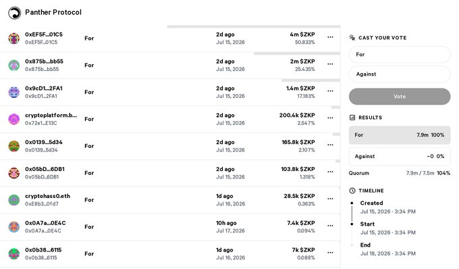
Task: Click avatar of cryptoplatform.b... voter
Action: pyautogui.click(x=13, y=119)
